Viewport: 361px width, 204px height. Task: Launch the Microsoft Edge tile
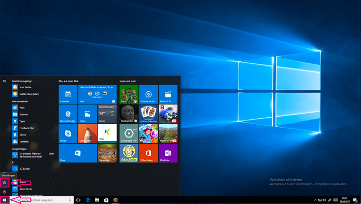[x=68, y=114]
